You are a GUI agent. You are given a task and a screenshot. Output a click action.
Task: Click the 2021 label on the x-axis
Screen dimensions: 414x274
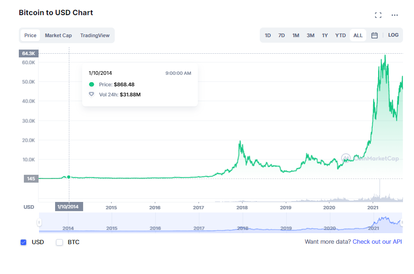coord(373,207)
